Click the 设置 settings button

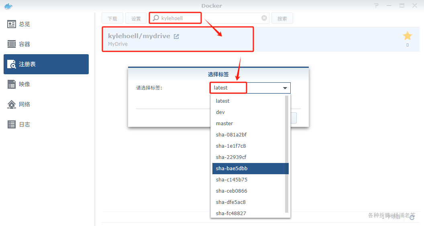(136, 18)
